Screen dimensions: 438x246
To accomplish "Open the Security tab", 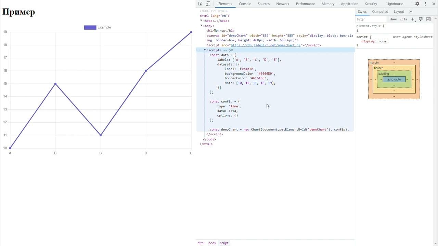I will click(371, 4).
